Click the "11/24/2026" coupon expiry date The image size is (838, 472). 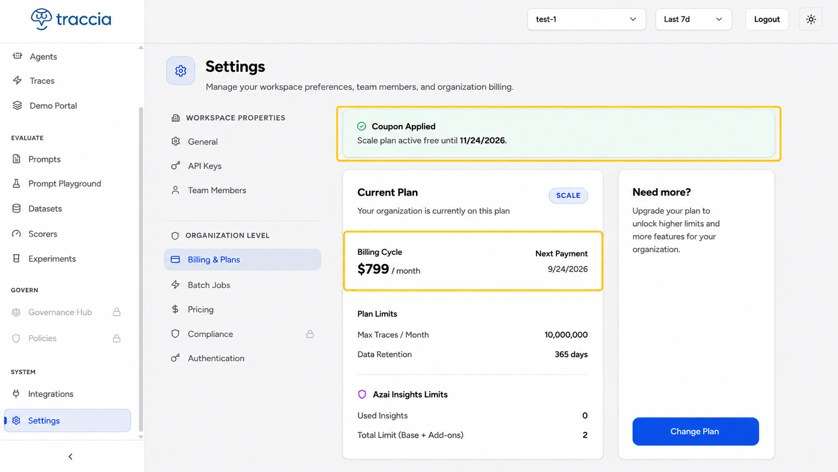[x=483, y=140]
